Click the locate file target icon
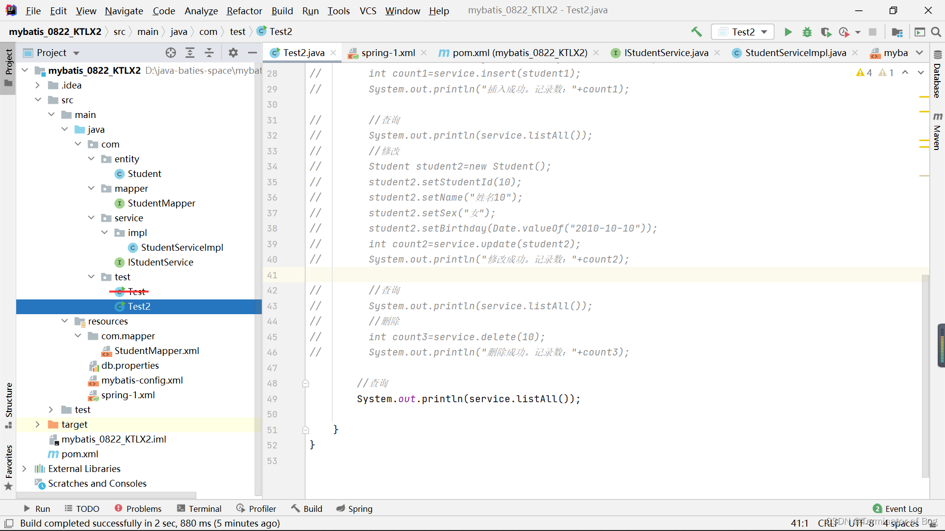The image size is (945, 531). click(x=171, y=53)
